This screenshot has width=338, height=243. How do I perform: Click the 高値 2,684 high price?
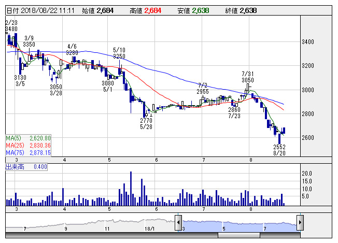coord(145,10)
